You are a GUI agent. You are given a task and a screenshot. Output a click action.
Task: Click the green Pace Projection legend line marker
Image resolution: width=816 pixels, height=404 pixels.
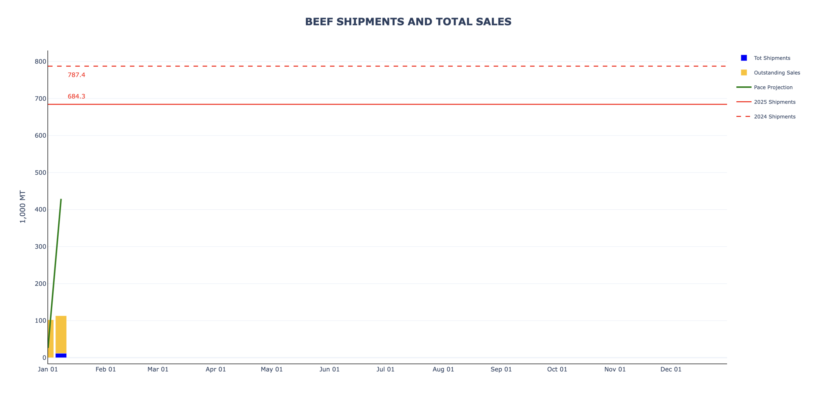click(743, 87)
